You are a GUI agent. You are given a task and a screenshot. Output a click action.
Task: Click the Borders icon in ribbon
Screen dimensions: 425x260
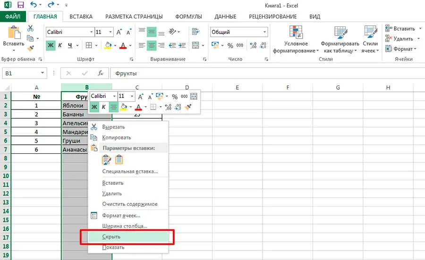[x=89, y=45]
